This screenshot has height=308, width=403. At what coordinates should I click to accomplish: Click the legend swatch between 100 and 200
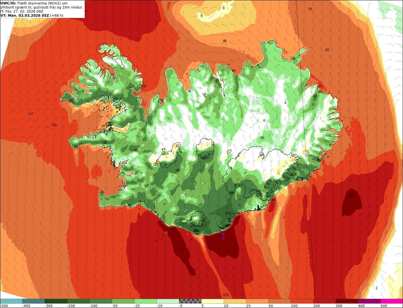[302, 301]
